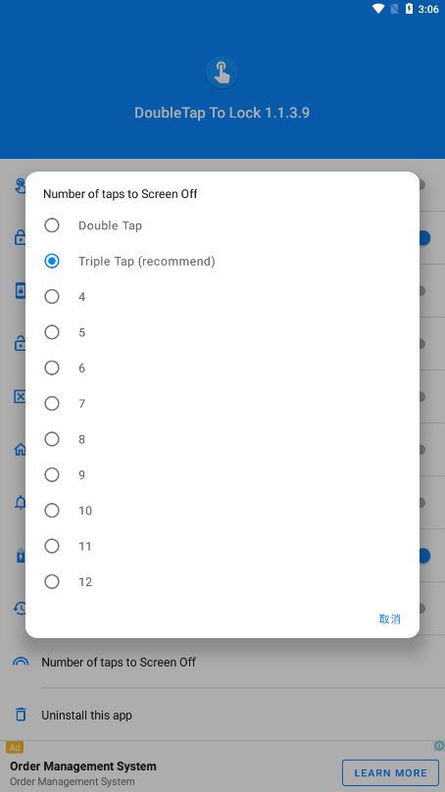
Task: Dismiss the dialog with the 取消 button
Action: coord(389,619)
